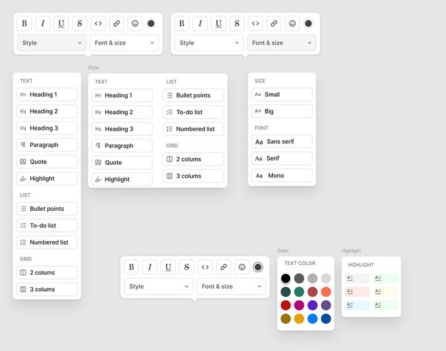Viewport: 446px width, 351px height.
Task: Select the Mono font option
Action: coord(282,176)
